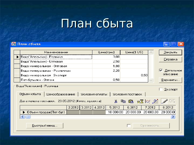This screenshot has width=194, height=145.
Task: Click the Закрыть button
Action: click(170, 52)
